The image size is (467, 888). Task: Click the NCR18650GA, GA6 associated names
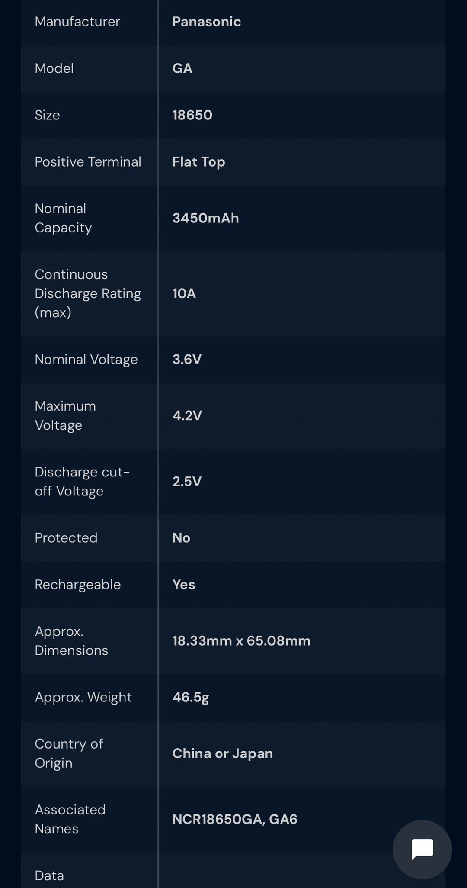pos(235,819)
